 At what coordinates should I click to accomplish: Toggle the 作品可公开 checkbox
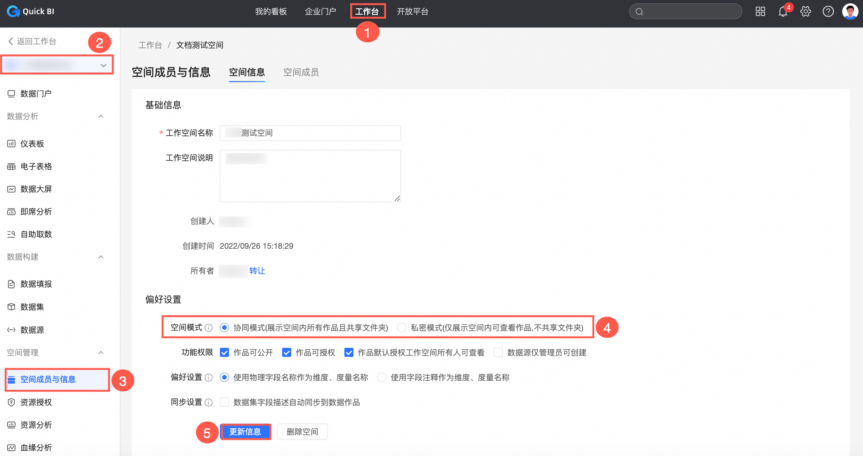[x=224, y=352]
